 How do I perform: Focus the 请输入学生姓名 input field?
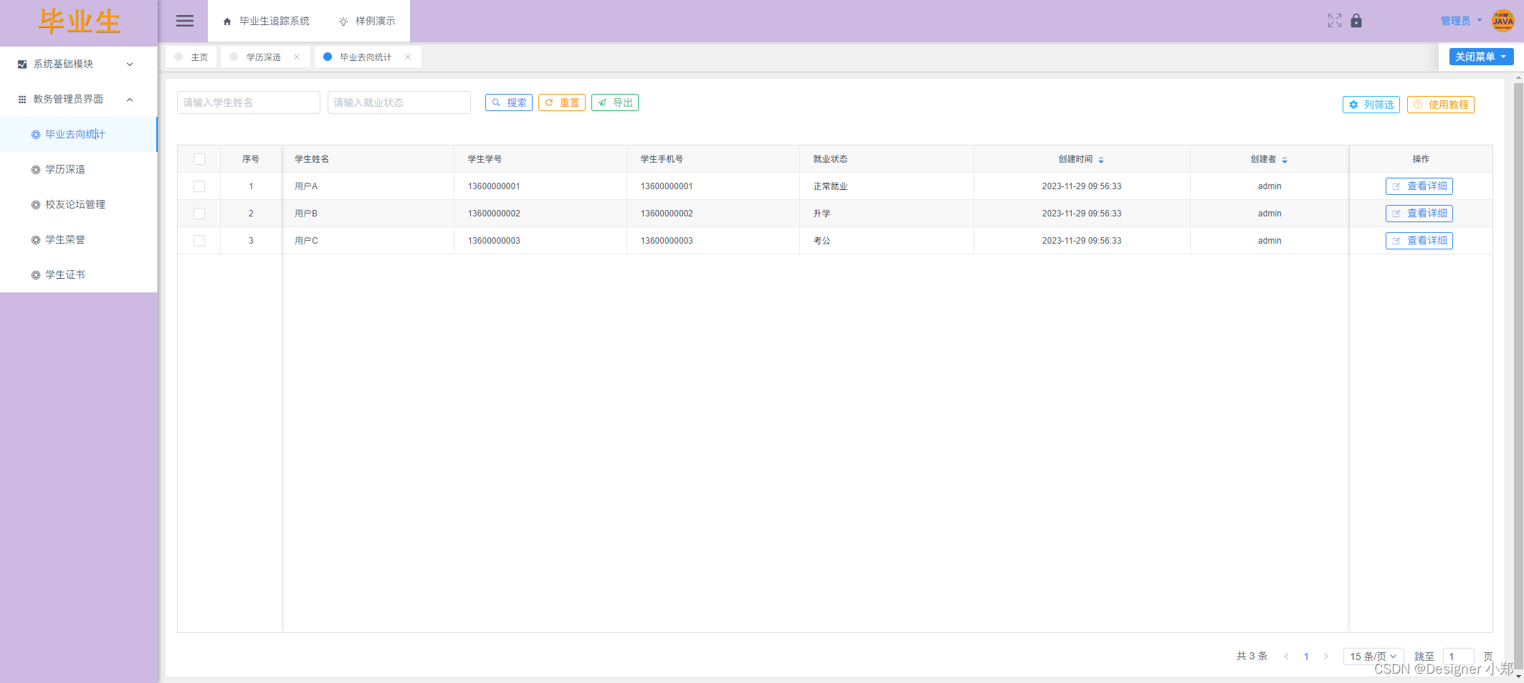(249, 102)
